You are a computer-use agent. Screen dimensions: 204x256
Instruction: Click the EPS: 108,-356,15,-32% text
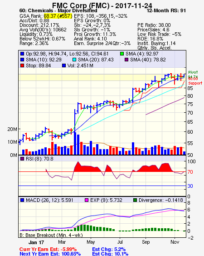[101, 16]
